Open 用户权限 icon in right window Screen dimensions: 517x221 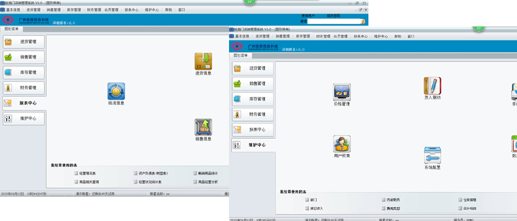[x=341, y=144]
